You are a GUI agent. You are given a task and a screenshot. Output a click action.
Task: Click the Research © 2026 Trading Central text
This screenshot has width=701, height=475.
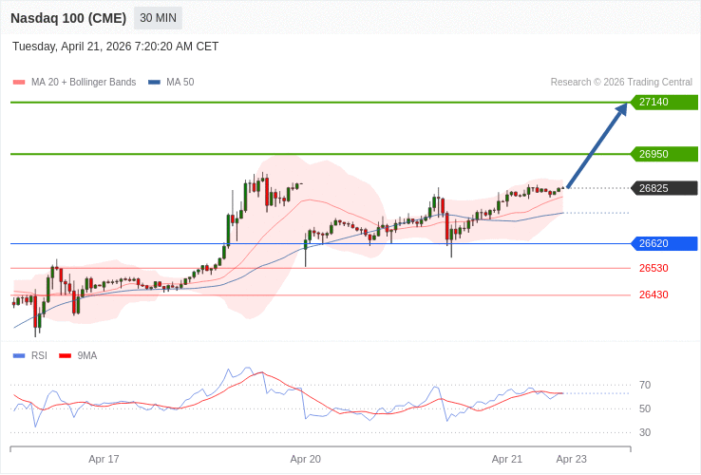(x=621, y=83)
